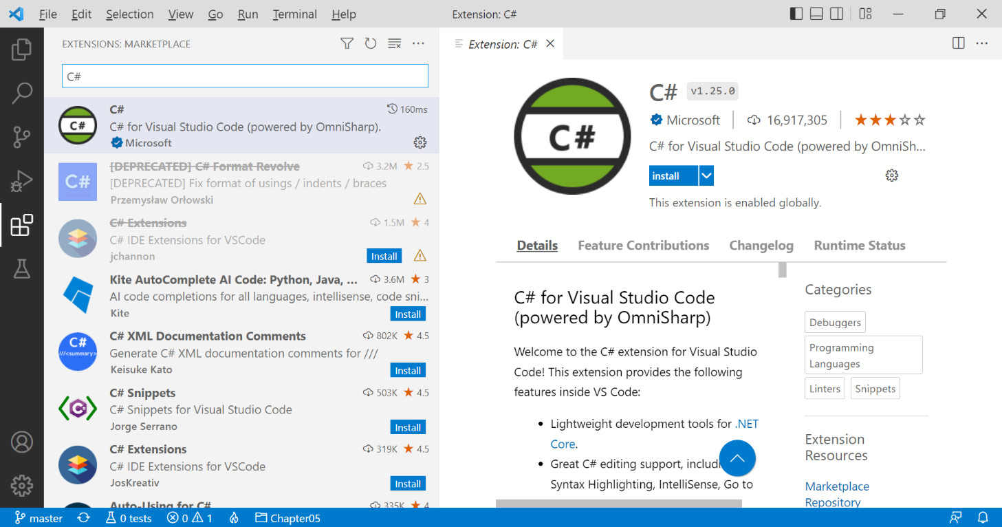Open the Marketplace resource link

pos(837,486)
